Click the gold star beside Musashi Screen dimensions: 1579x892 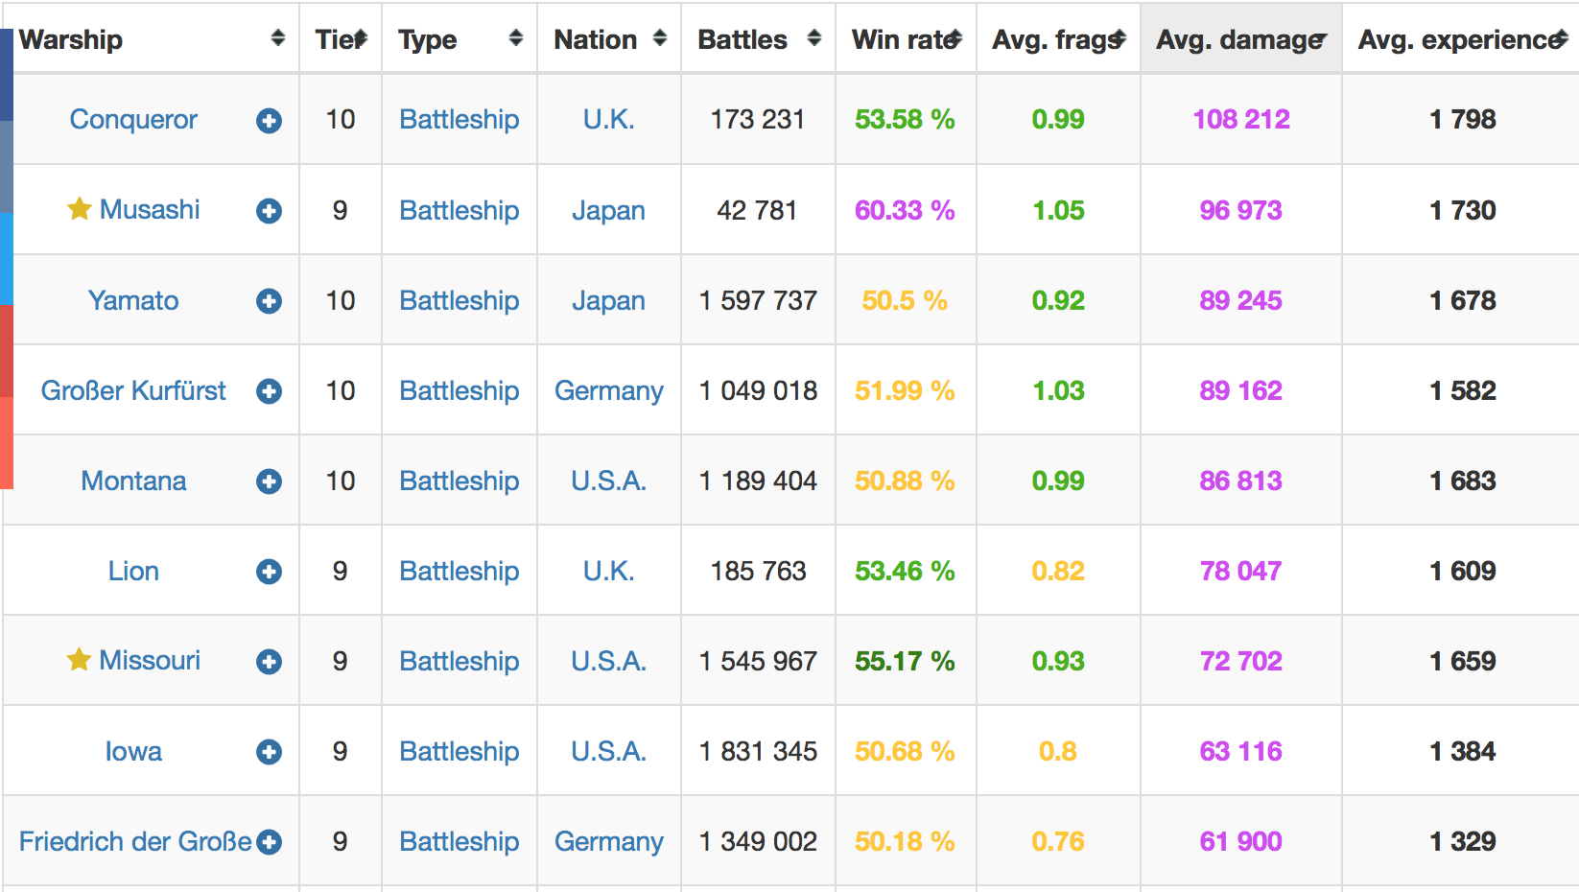point(79,209)
